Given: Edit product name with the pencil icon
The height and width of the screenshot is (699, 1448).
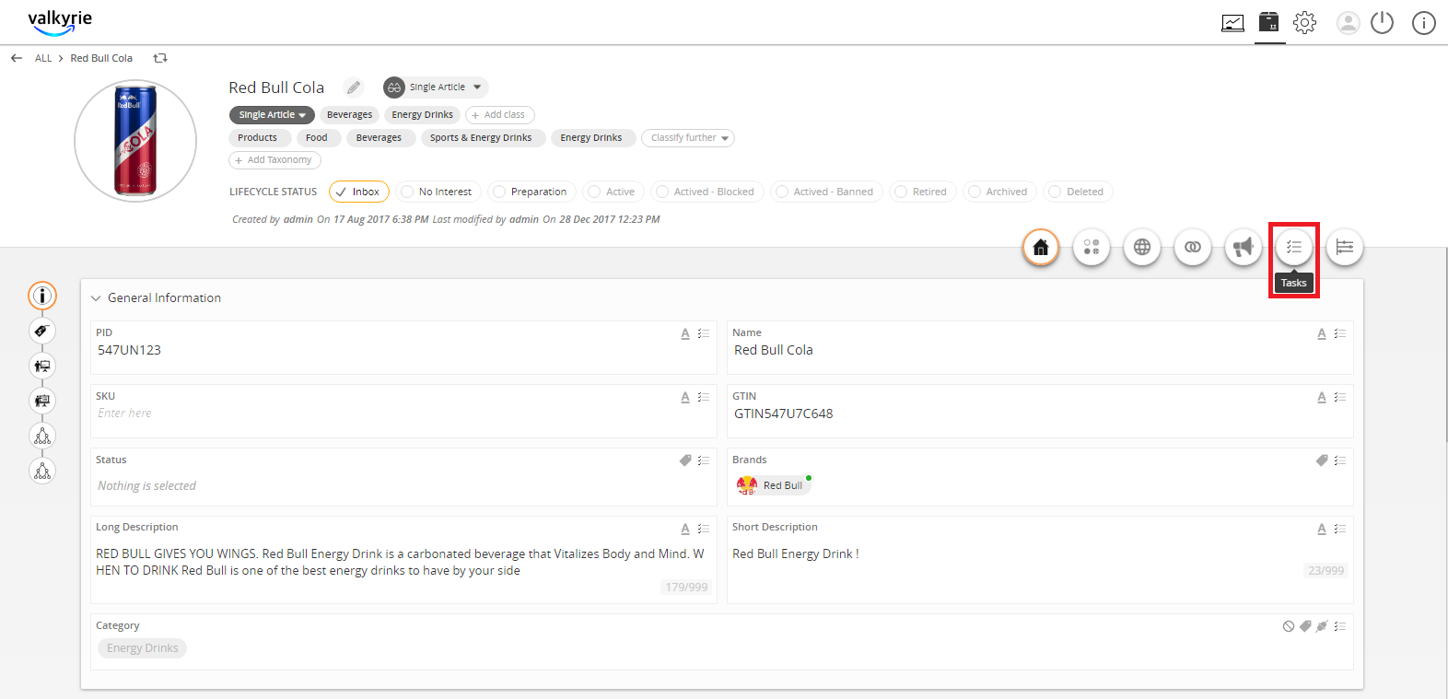Looking at the screenshot, I should (354, 87).
